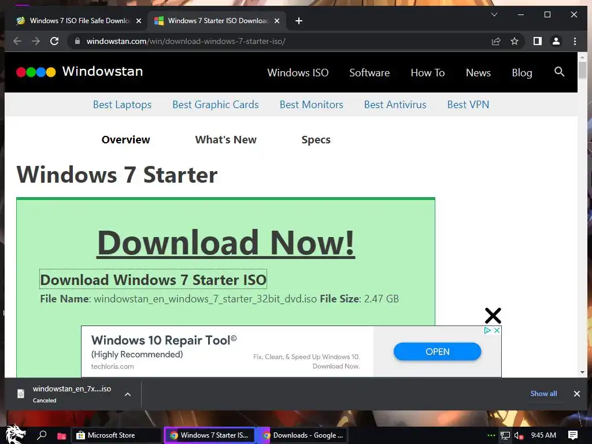Open the network status tray icon

[x=505, y=435]
